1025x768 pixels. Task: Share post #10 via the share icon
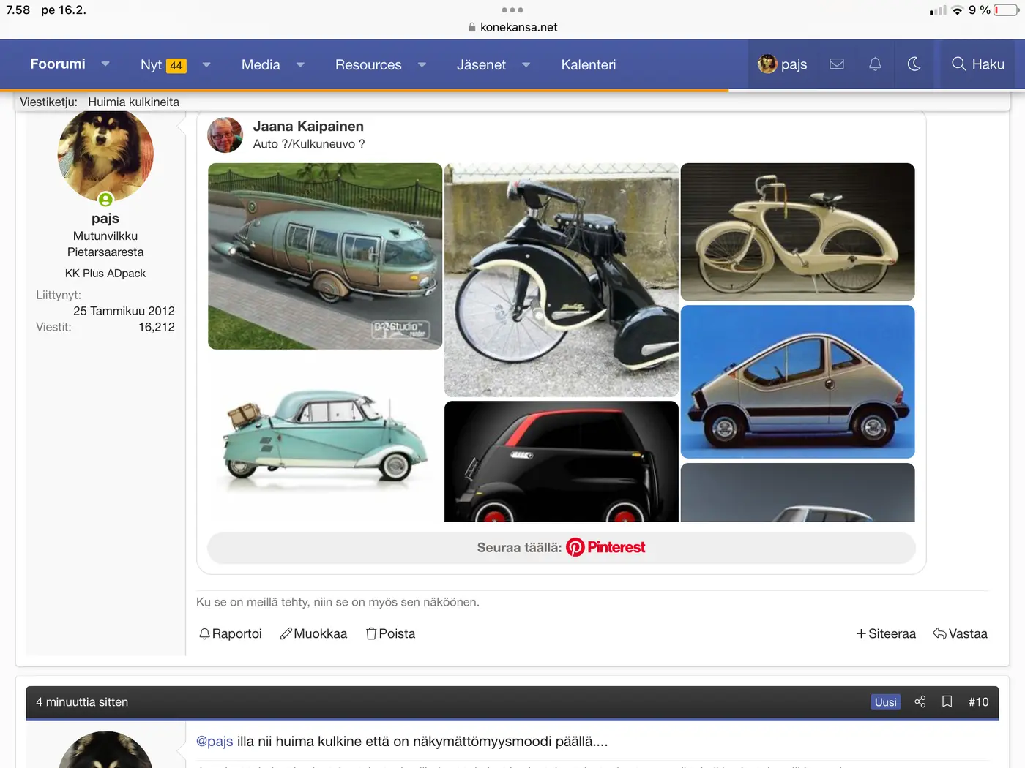920,701
